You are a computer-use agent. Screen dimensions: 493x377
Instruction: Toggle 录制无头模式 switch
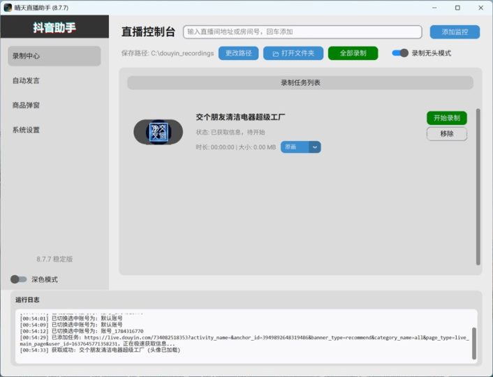click(x=400, y=53)
